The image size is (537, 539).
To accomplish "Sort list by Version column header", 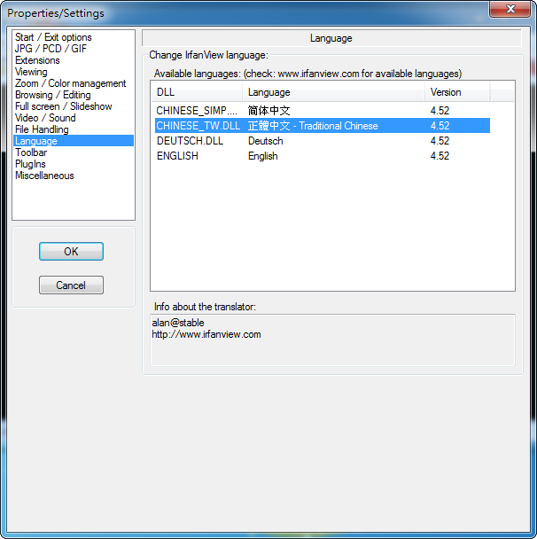I will tap(457, 92).
